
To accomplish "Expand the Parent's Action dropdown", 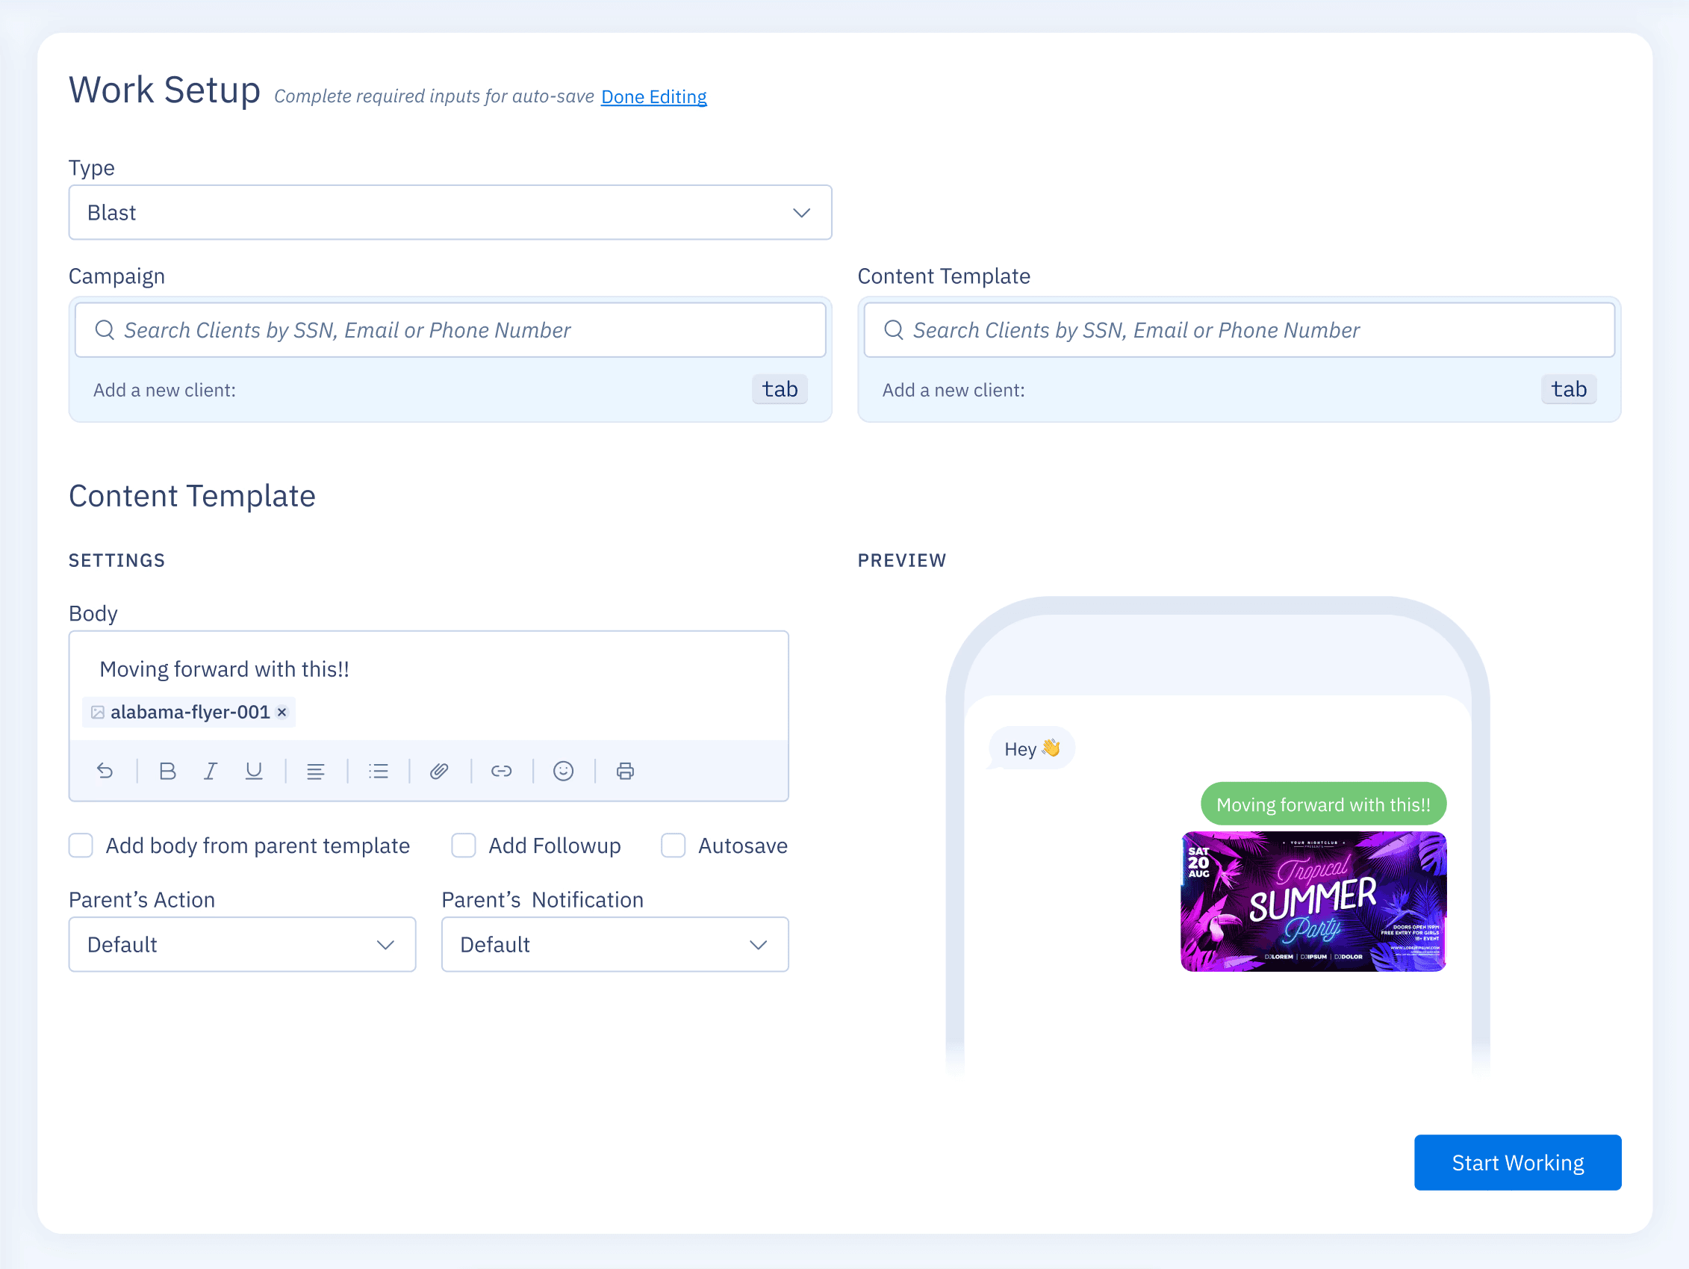I will point(242,944).
